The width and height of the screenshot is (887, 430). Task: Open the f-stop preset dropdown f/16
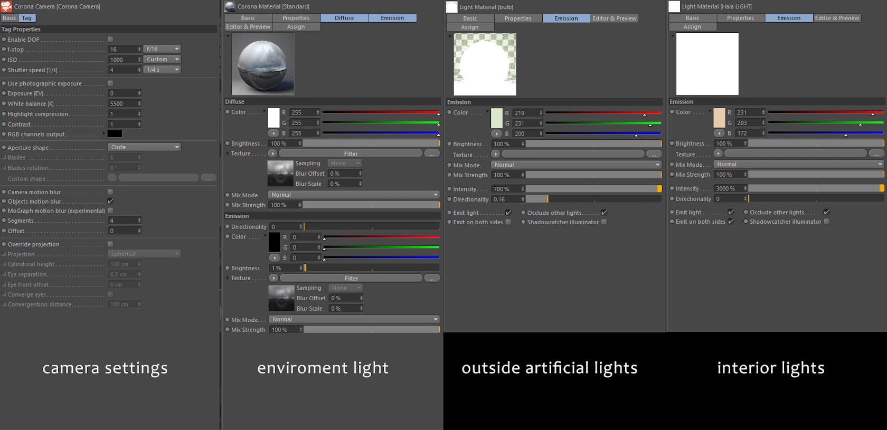[x=162, y=49]
